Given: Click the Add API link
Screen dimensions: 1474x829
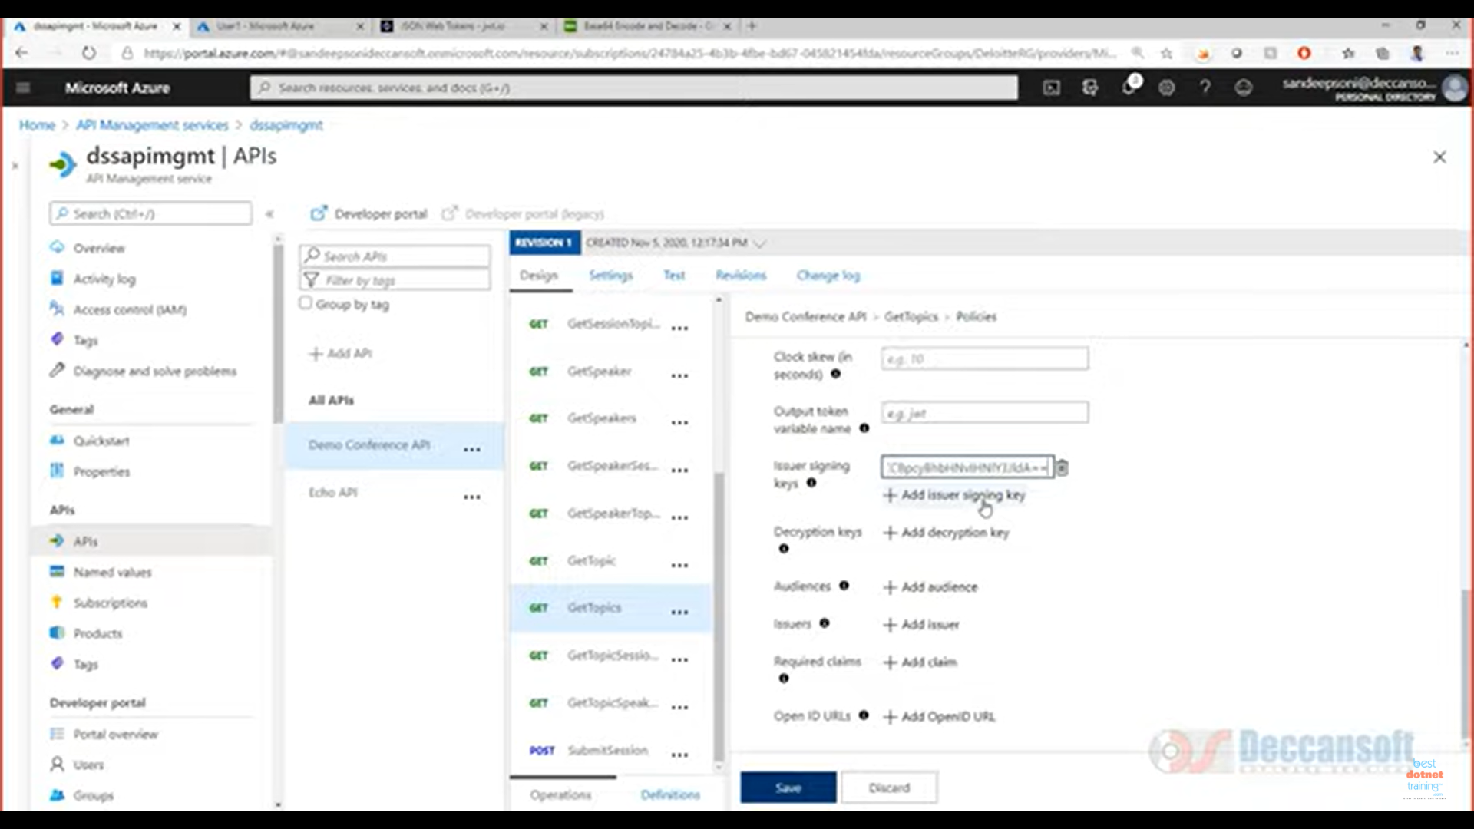Looking at the screenshot, I should (x=340, y=353).
